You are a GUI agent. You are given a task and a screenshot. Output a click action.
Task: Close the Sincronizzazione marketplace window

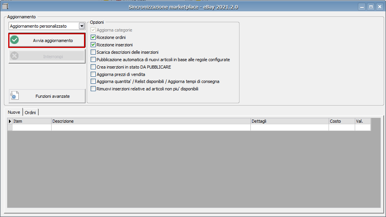(380, 7)
